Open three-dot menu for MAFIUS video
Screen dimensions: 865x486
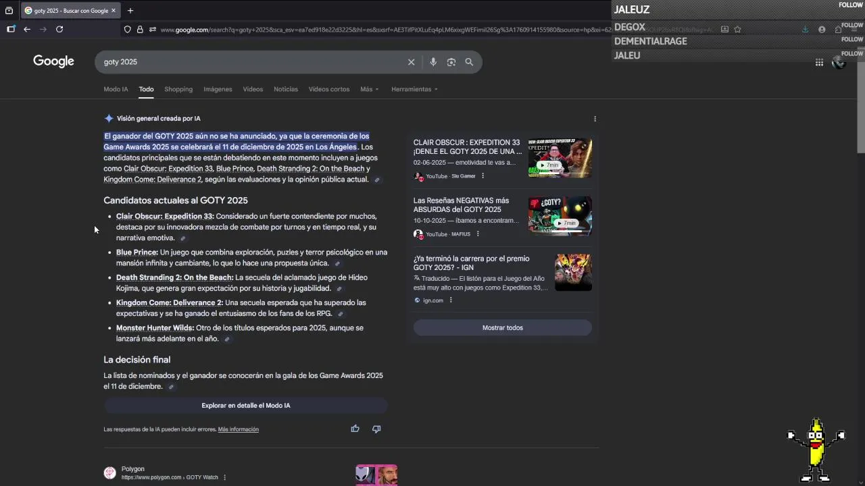tap(478, 234)
